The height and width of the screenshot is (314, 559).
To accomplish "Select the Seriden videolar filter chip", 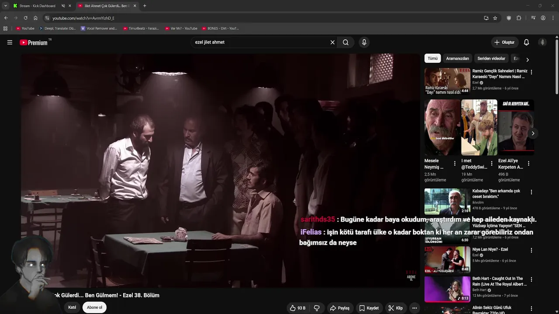I will (491, 58).
